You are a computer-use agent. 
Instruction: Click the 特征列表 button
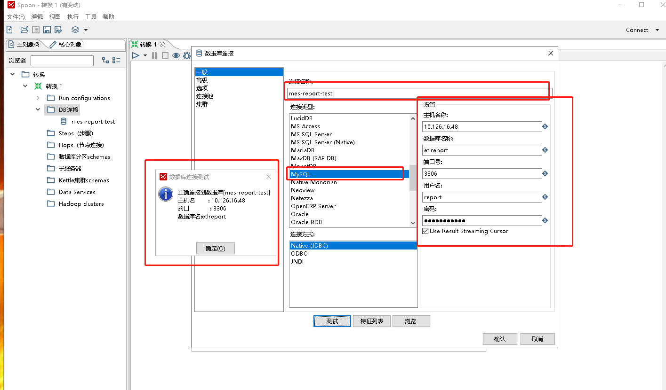pos(372,321)
